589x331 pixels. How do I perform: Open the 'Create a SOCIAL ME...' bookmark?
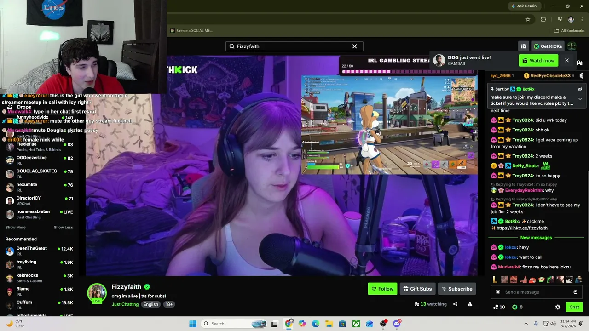point(191,31)
